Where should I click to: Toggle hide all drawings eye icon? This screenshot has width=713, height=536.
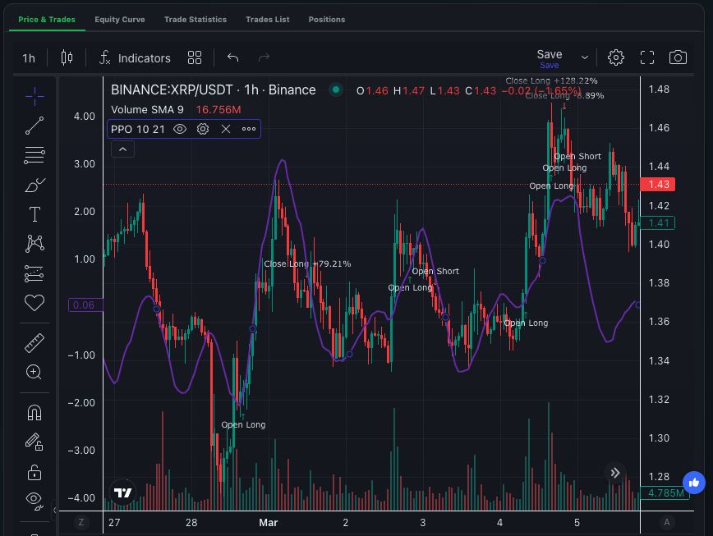pyautogui.click(x=34, y=500)
